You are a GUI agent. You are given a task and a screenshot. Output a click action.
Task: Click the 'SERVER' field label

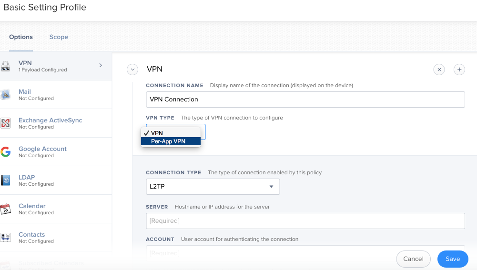coord(157,207)
